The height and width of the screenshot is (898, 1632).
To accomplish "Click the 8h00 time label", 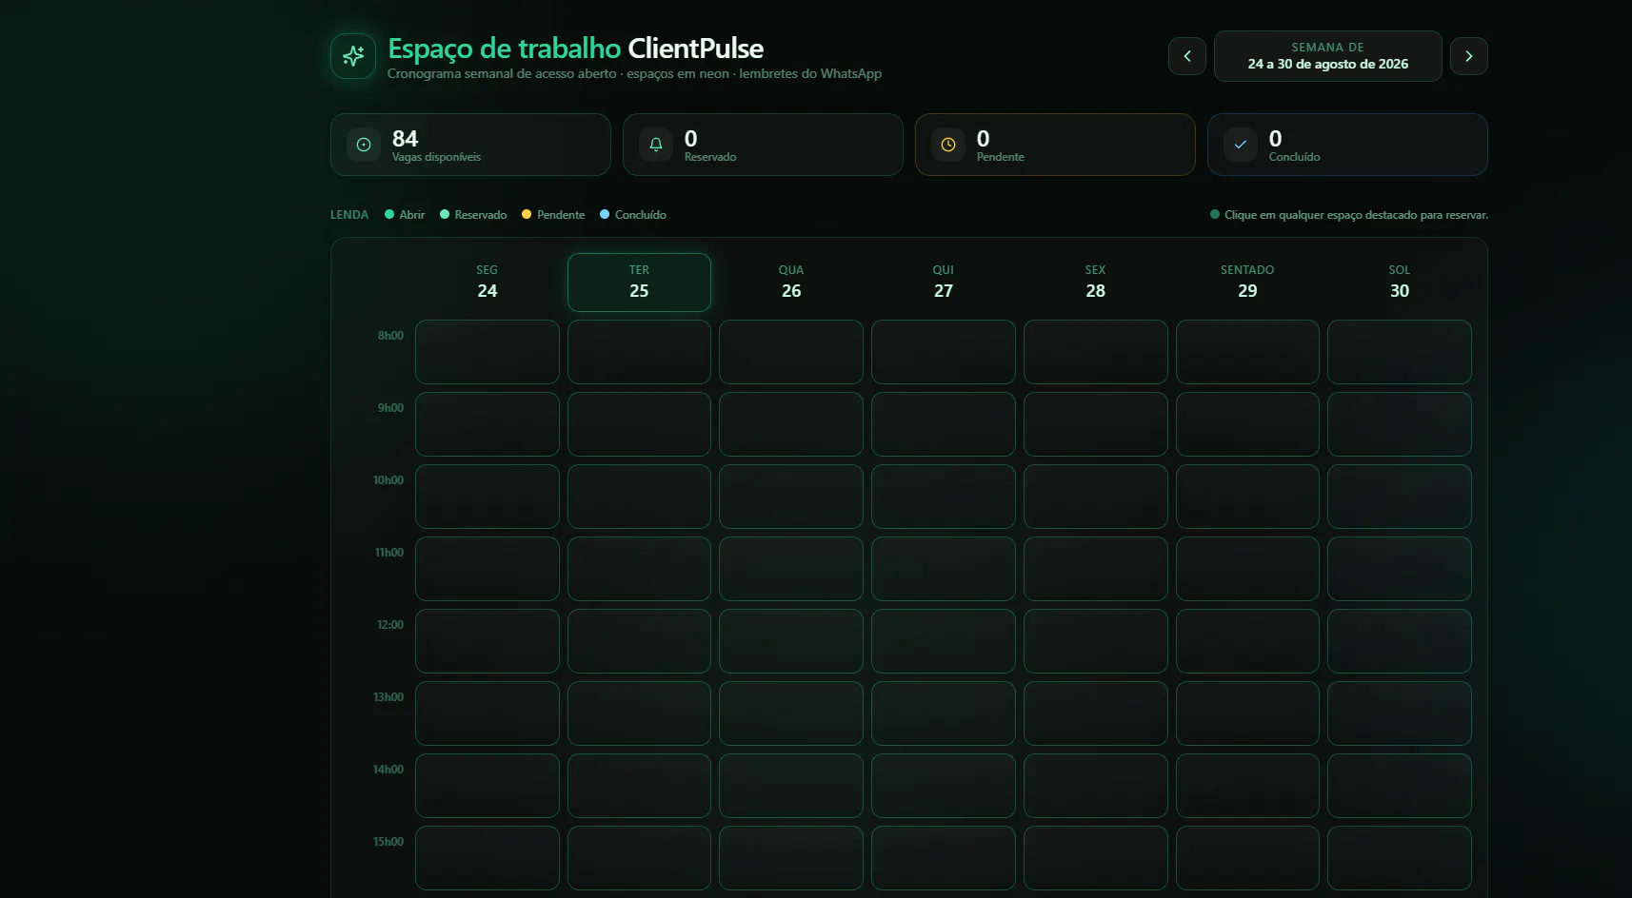I will [390, 336].
